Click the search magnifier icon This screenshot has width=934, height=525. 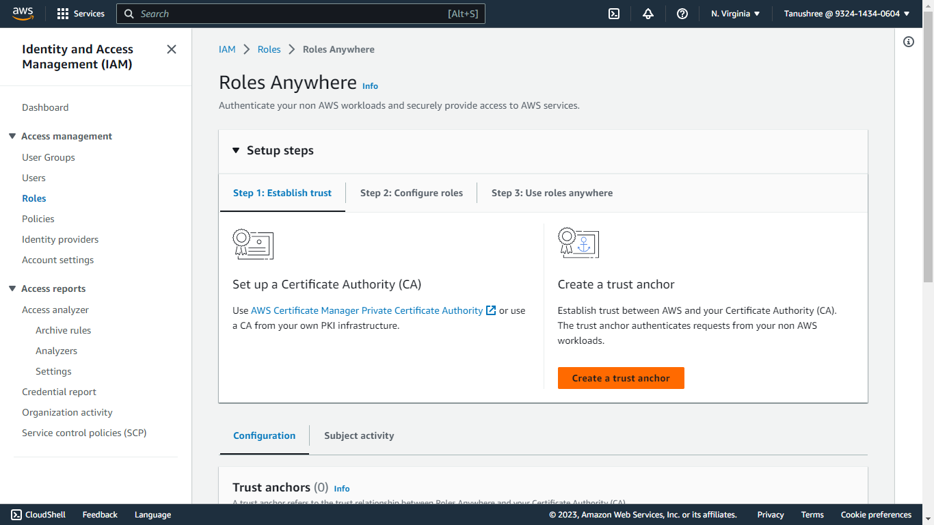pyautogui.click(x=129, y=14)
